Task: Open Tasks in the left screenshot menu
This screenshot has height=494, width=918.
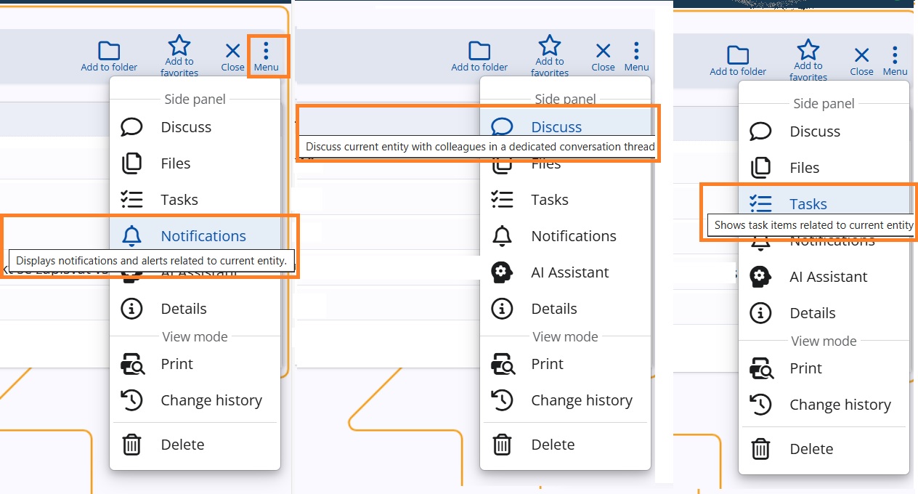Action: 195,200
